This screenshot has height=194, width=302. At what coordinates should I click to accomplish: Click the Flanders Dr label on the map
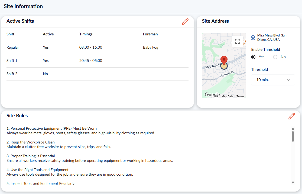tap(227, 74)
